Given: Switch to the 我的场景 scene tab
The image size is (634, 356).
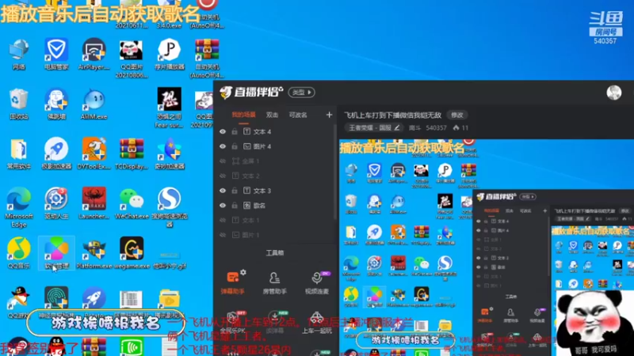Looking at the screenshot, I should click(243, 115).
